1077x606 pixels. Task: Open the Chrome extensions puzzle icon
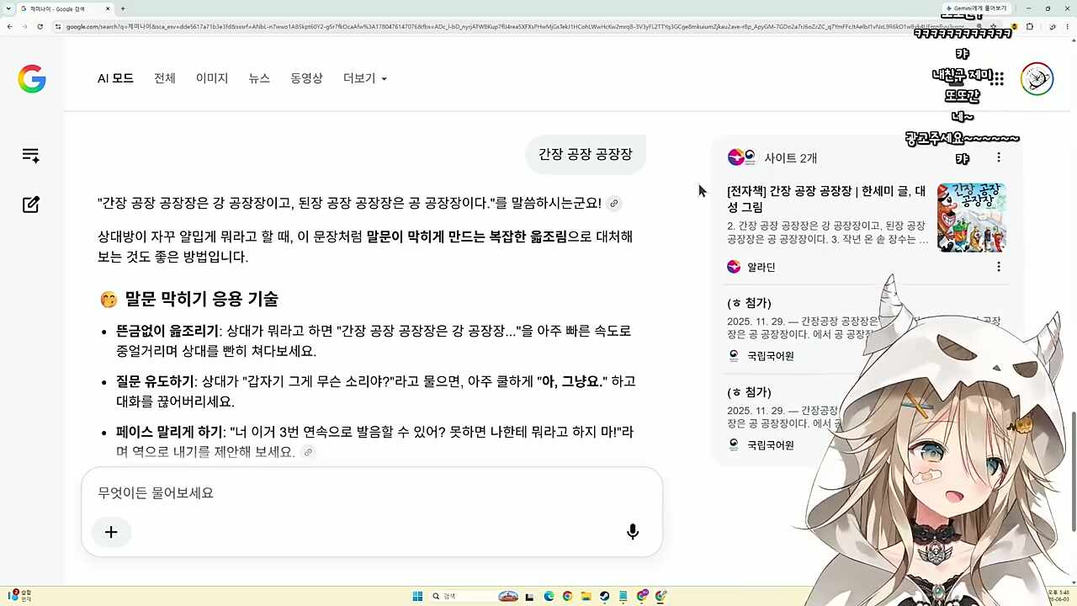(1029, 27)
